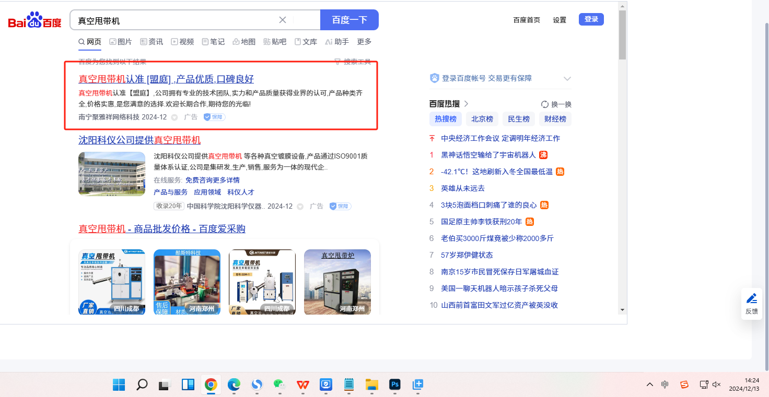Open dropdown arrow beside 中国科学院沈阳科学仪器 2024-12
Viewport: 769px width, 397px height.
coord(300,207)
